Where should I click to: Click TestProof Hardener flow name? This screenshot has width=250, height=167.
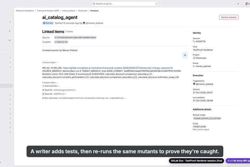tap(203, 50)
